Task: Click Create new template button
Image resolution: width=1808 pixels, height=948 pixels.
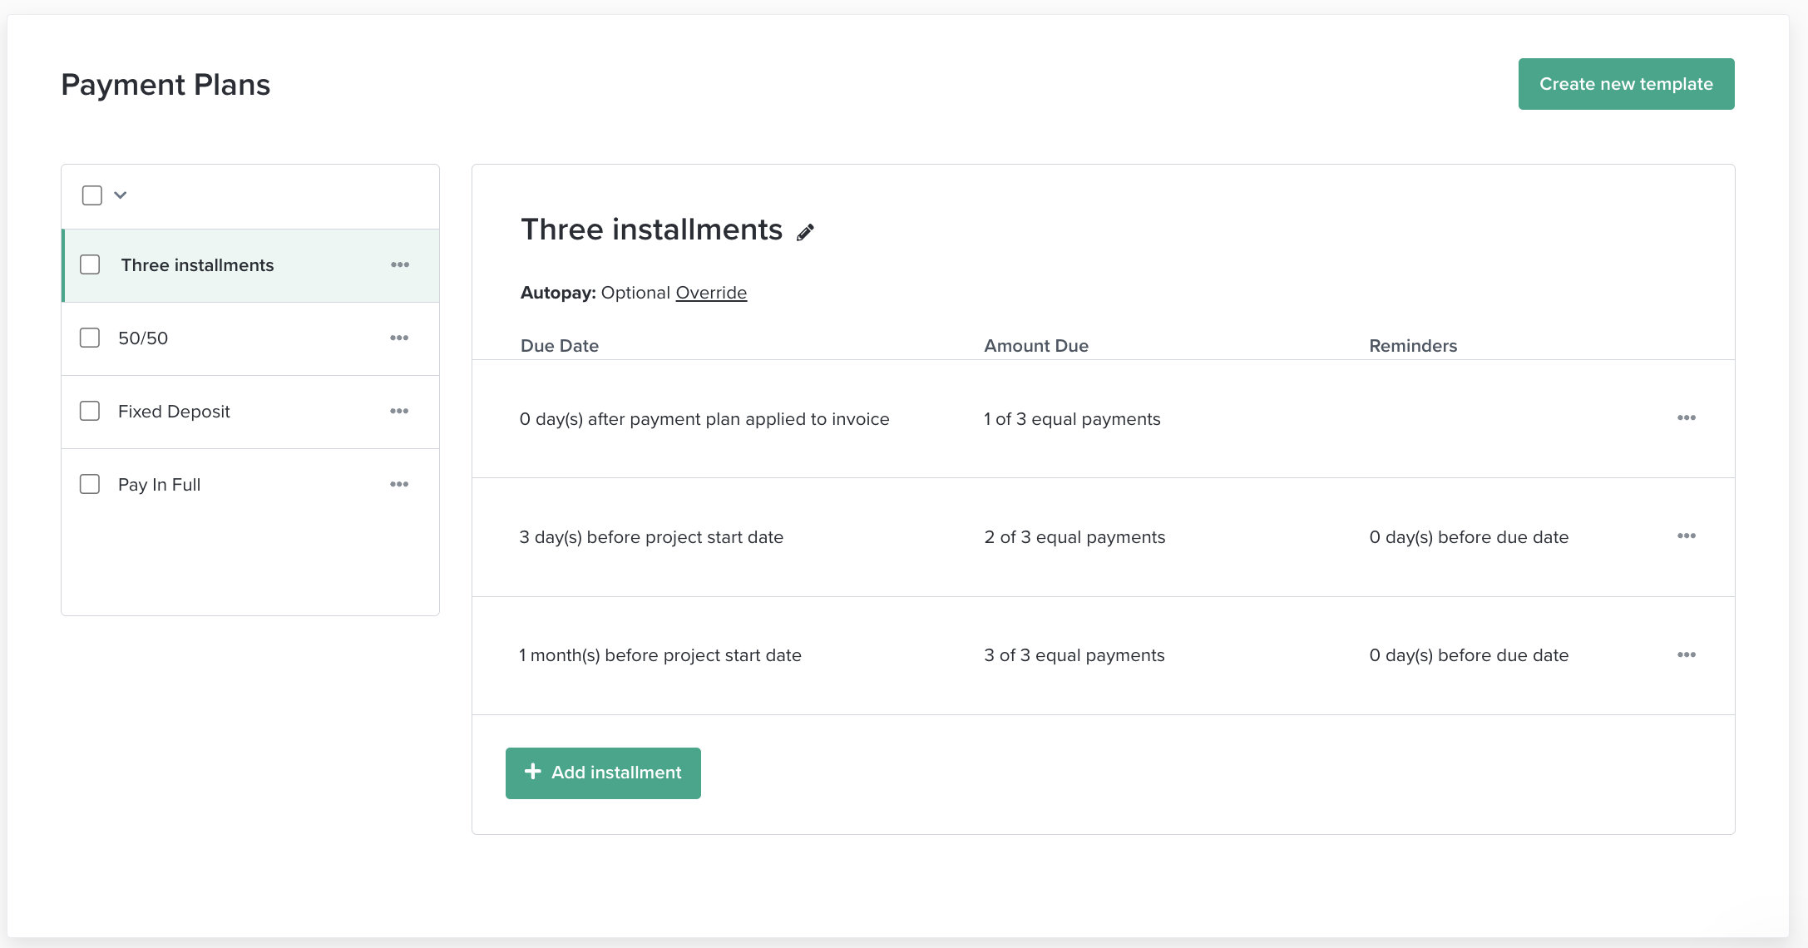Action: click(x=1625, y=84)
